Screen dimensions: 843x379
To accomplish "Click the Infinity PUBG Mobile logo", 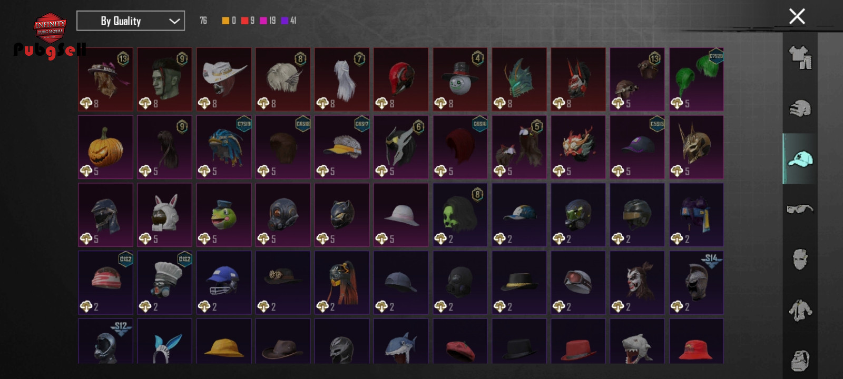I will tap(50, 27).
